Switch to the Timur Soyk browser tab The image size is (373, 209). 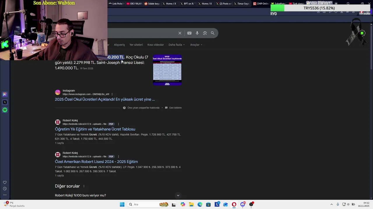click(x=242, y=4)
